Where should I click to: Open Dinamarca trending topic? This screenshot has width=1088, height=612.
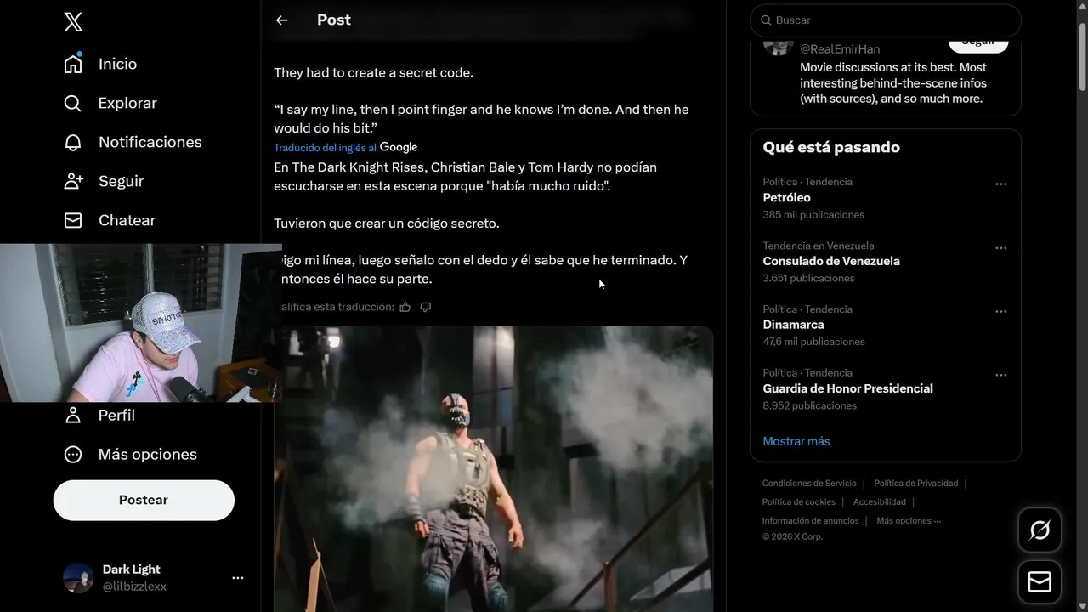click(793, 325)
